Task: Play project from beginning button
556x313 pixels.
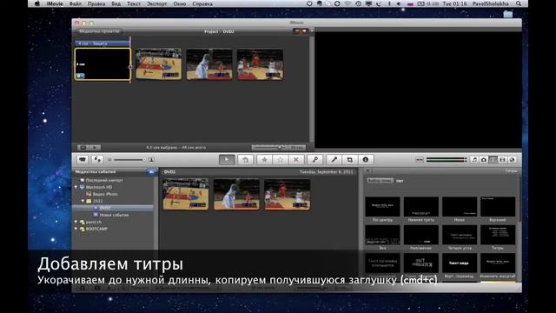Action: tap(95, 147)
